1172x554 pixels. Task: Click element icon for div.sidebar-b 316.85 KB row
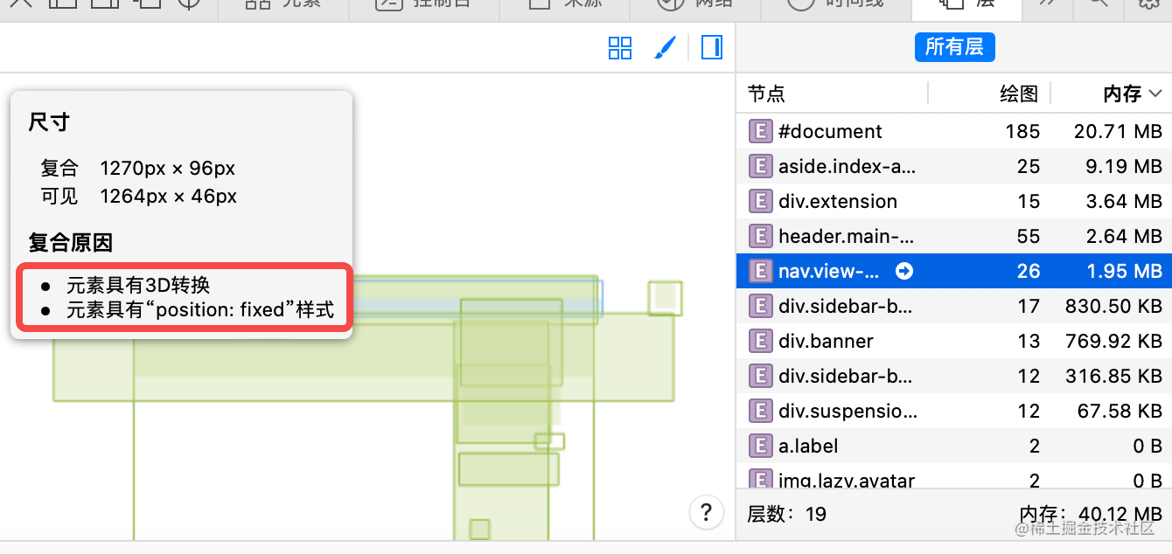(760, 376)
